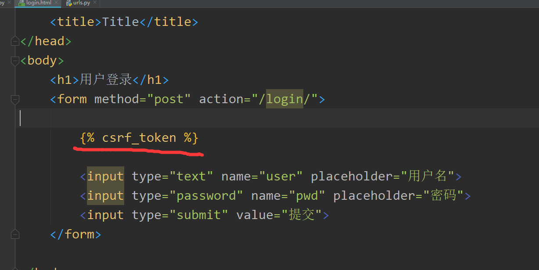539x270 pixels.
Task: Click the Python file icon on urls.py tab
Action: [x=69, y=3]
